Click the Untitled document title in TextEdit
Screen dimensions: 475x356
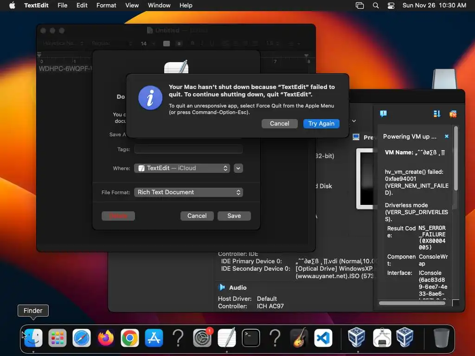(167, 30)
